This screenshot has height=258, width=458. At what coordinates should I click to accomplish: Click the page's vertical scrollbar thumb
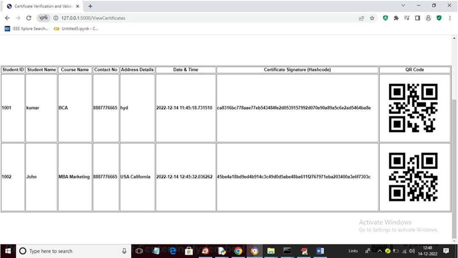454,169
